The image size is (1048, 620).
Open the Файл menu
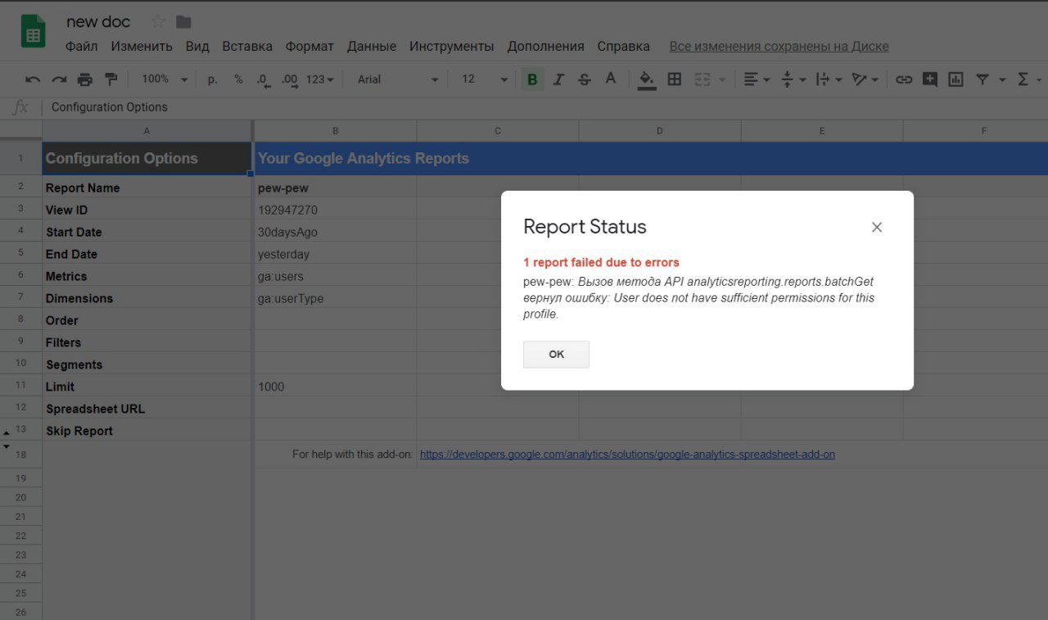(82, 47)
